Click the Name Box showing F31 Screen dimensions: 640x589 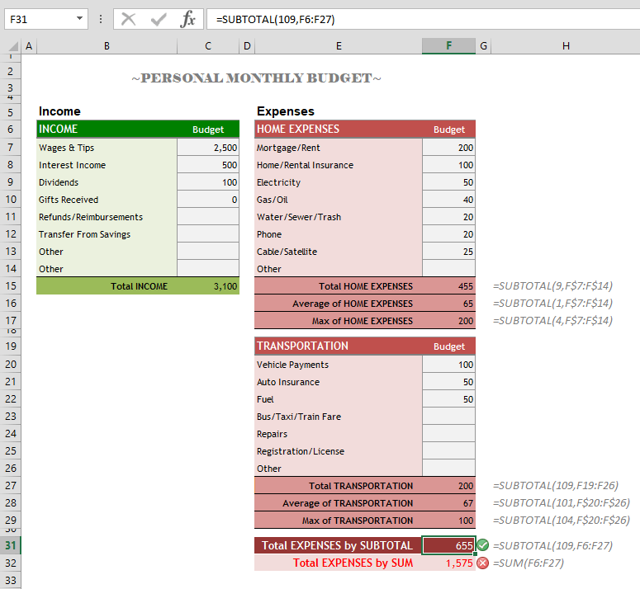[45, 19]
